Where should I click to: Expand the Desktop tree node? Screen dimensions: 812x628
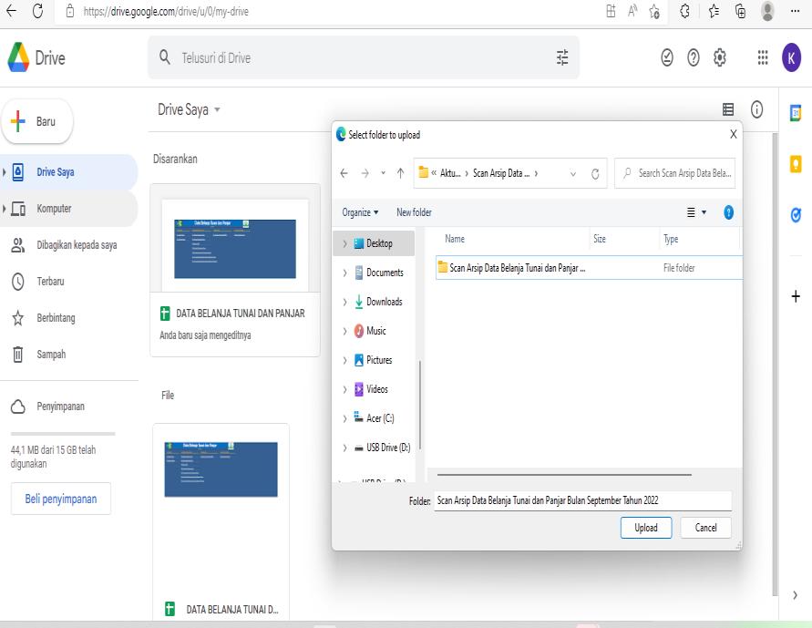(x=344, y=243)
